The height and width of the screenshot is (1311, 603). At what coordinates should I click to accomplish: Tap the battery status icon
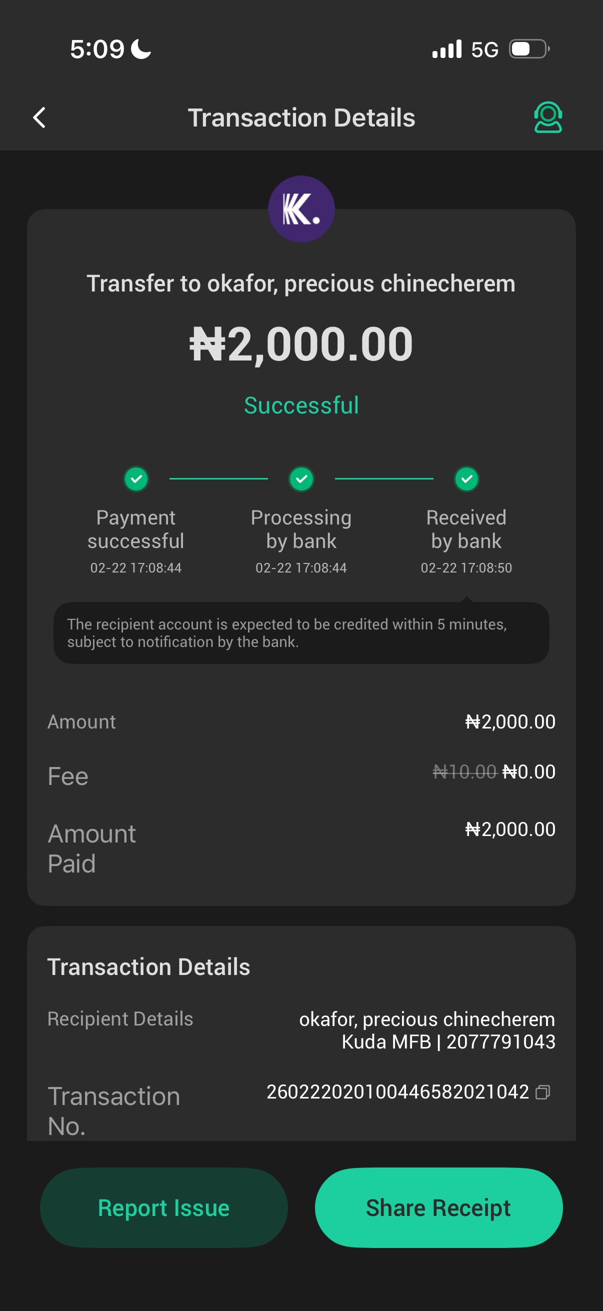(x=529, y=49)
